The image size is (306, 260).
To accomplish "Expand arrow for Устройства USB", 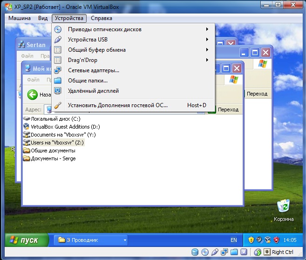I will click(207, 40).
